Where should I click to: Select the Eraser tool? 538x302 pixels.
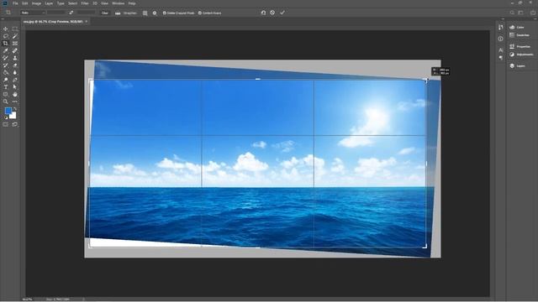click(15, 65)
